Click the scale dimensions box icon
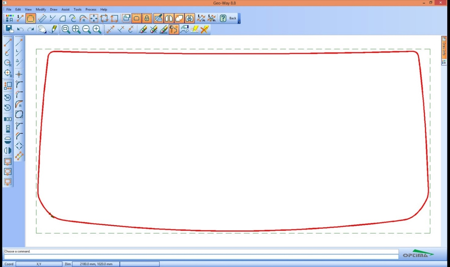This screenshot has height=267, width=450. pyautogui.click(x=8, y=85)
